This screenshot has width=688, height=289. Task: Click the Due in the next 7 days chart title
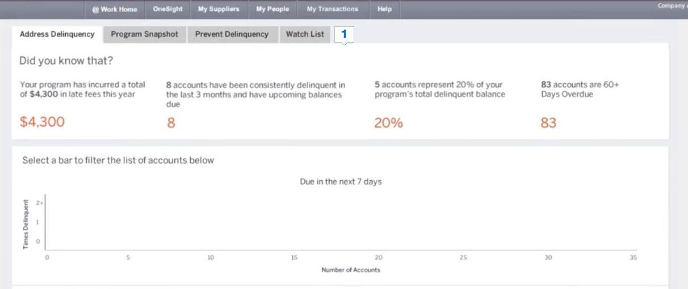pyautogui.click(x=341, y=182)
